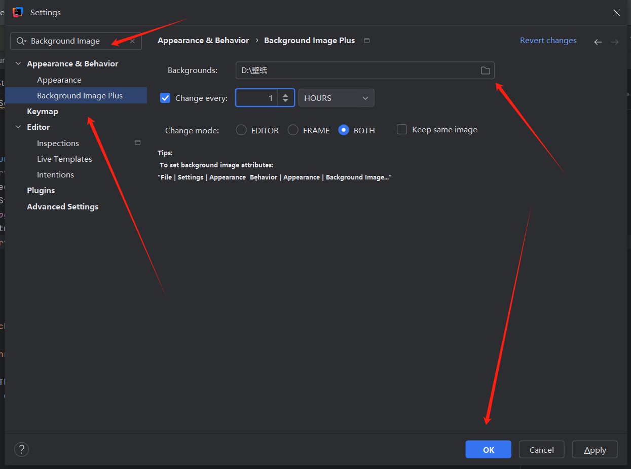
Task: Select EDITOR change mode
Action: coord(241,130)
